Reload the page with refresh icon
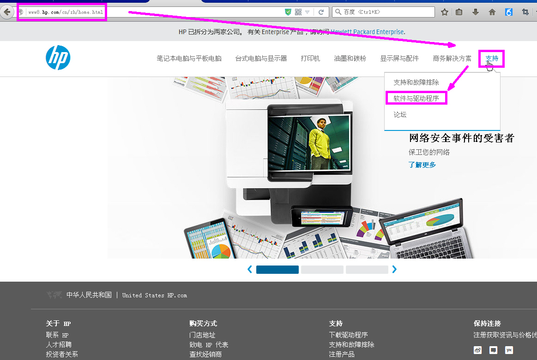 (x=321, y=12)
